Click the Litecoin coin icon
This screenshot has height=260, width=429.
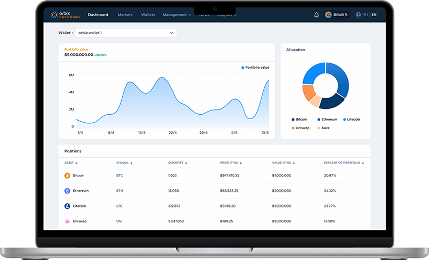coord(67,206)
